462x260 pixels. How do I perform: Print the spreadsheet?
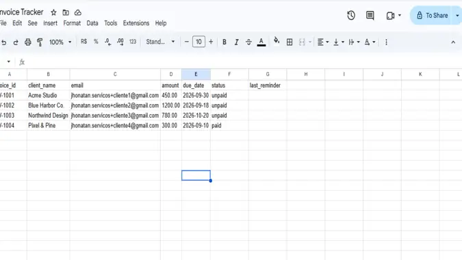(27, 42)
